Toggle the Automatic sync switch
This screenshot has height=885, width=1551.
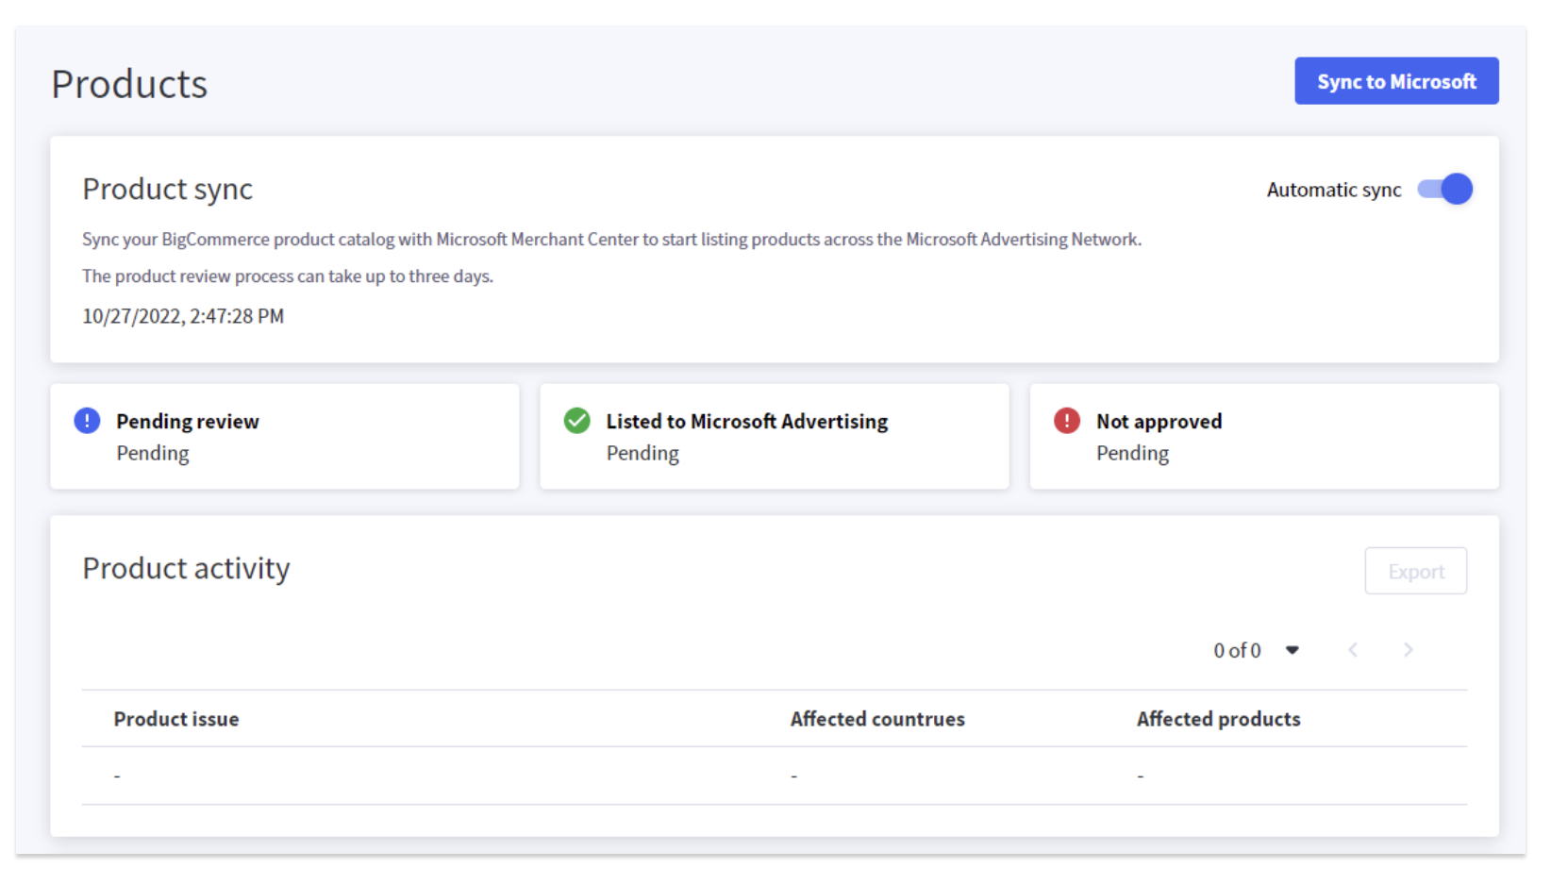coord(1444,189)
